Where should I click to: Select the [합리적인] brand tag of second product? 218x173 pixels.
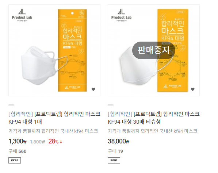coord(120,114)
